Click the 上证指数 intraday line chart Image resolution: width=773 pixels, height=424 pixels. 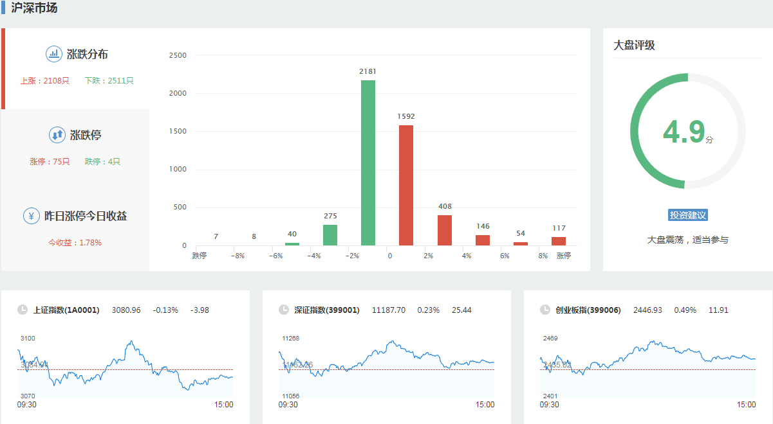coord(126,367)
